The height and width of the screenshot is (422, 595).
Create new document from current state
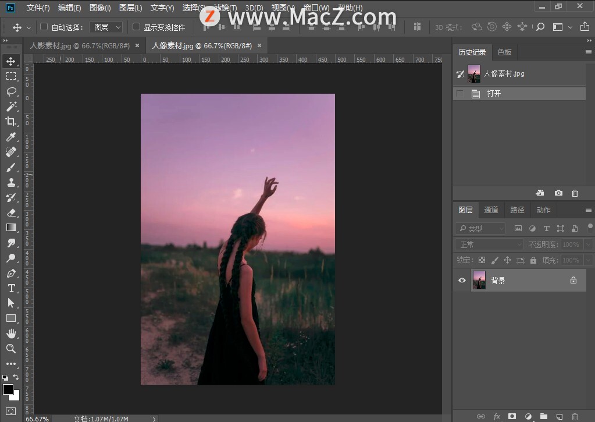tap(540, 193)
